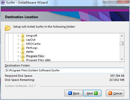
Task: Expand the Program Files (x86) node
Action: [x=18, y=60]
